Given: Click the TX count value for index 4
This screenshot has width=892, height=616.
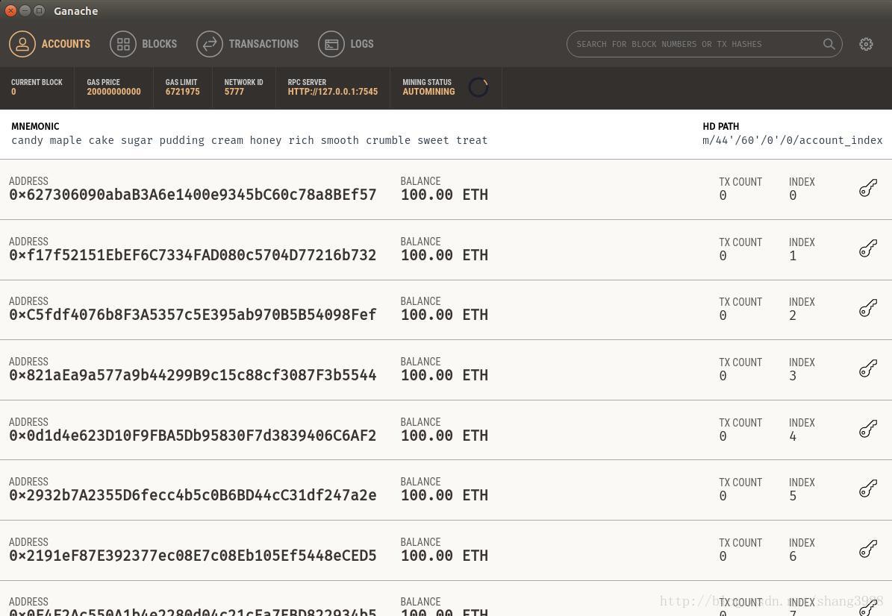Looking at the screenshot, I should 723,436.
